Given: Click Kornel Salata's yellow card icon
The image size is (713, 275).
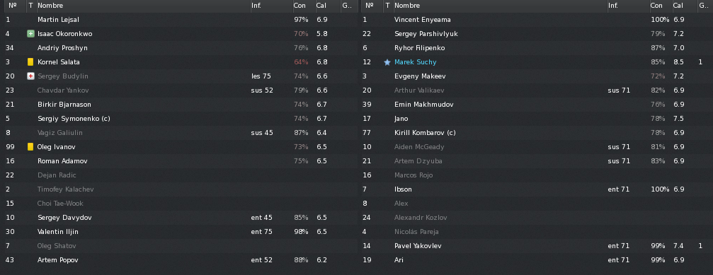Looking at the screenshot, I should 30,62.
